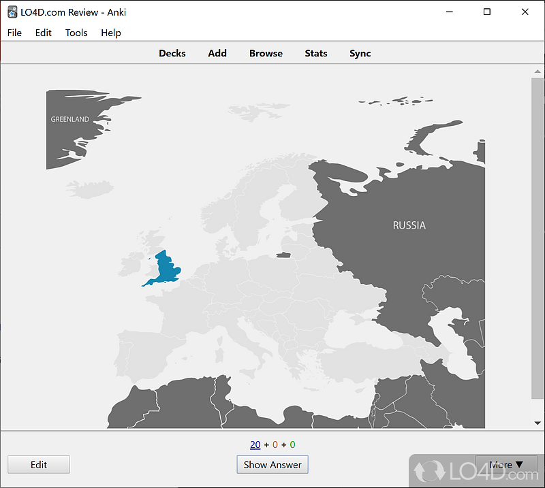Screen dimensions: 545x488
Task: Open the Edit menu in menu bar
Action: pos(44,33)
